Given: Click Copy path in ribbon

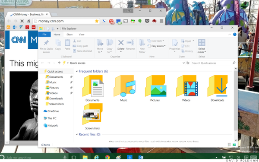Looking at the screenshot, I should (x=80, y=46).
